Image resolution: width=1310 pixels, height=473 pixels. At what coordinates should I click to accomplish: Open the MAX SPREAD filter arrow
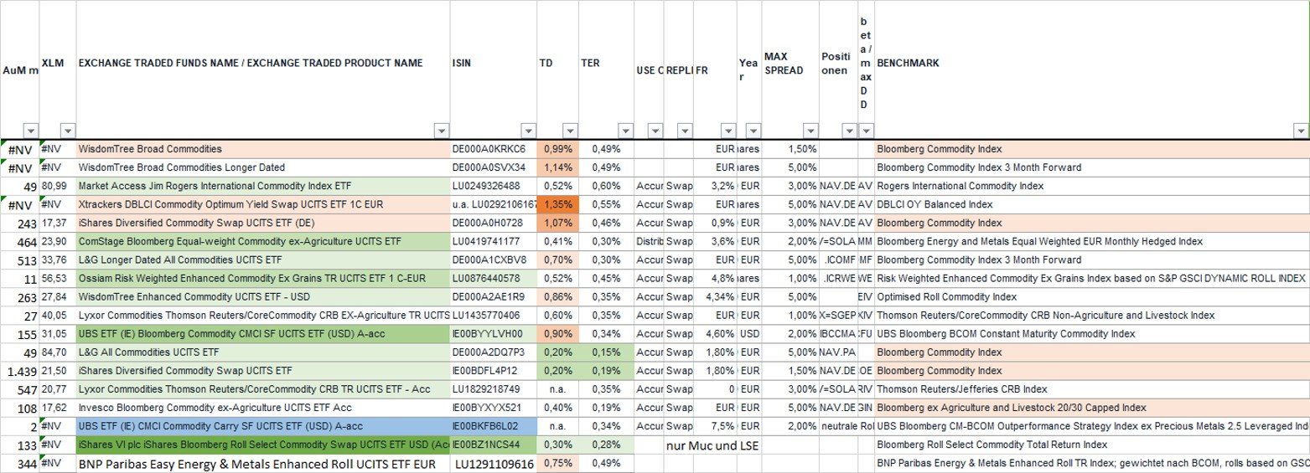coord(810,131)
